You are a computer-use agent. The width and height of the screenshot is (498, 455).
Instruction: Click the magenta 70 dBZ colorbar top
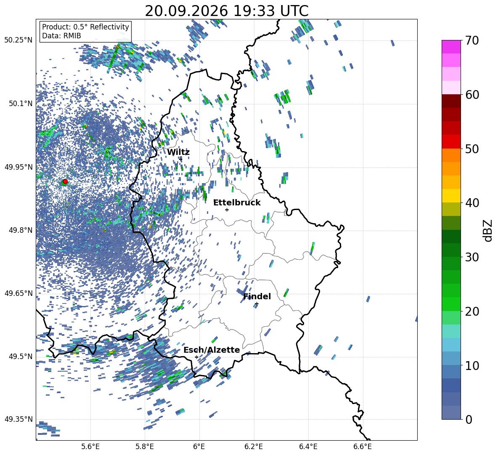point(451,47)
